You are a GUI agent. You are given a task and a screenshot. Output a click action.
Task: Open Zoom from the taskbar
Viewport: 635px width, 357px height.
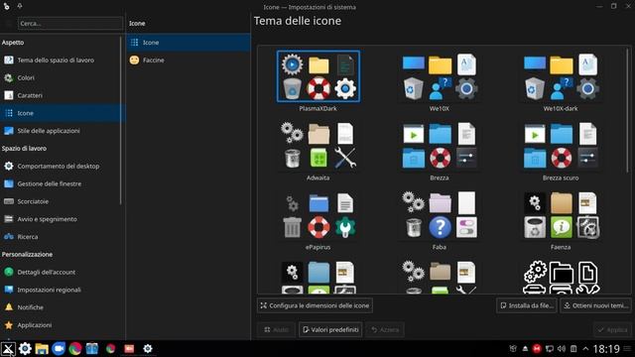click(59, 348)
